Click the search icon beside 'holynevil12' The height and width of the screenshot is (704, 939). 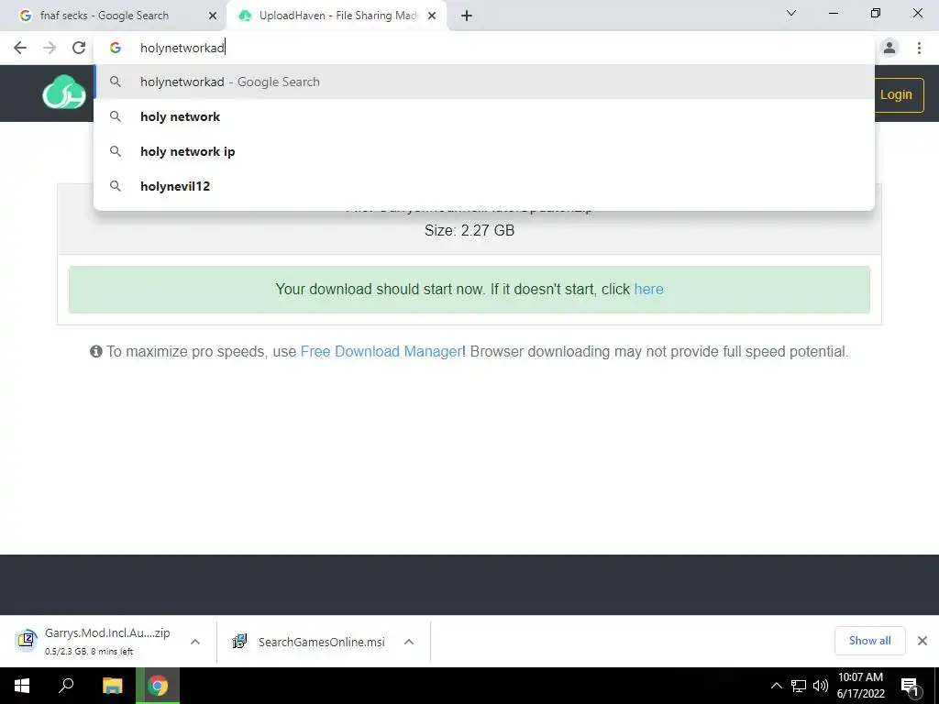pos(116,186)
